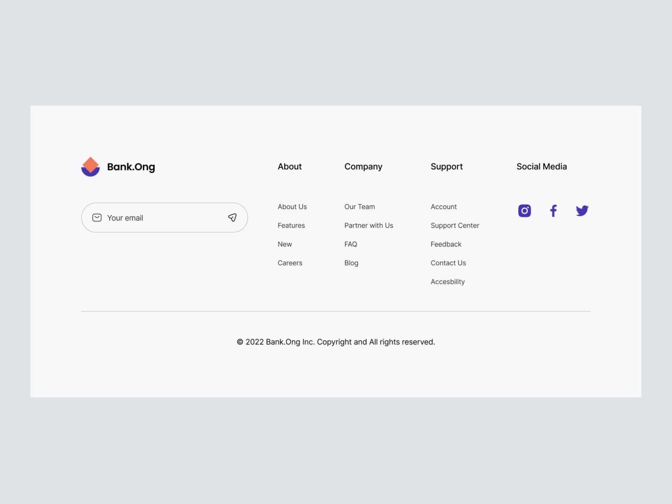
Task: Open the Account support link
Action: tap(444, 207)
